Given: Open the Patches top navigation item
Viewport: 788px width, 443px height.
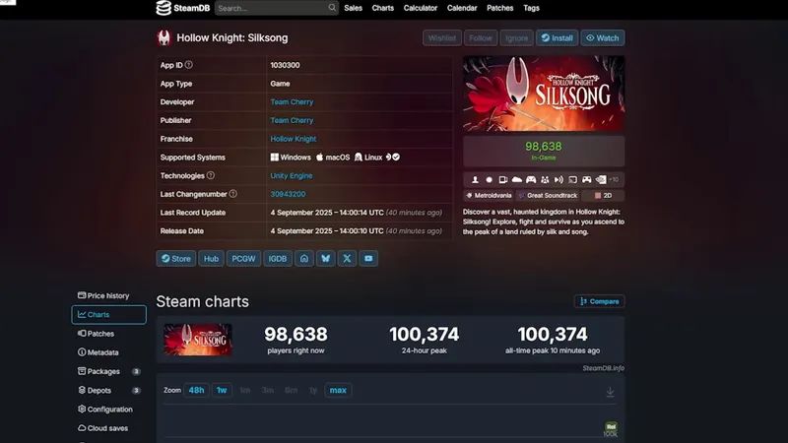Looking at the screenshot, I should 500,8.
